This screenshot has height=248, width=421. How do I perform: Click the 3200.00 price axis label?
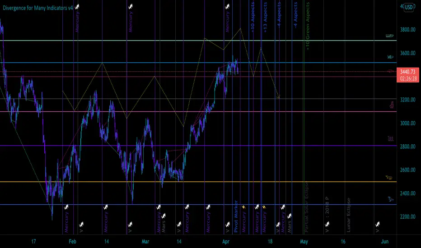(407, 100)
